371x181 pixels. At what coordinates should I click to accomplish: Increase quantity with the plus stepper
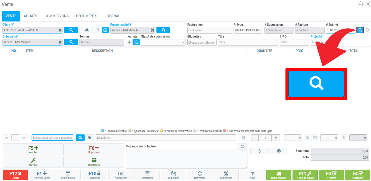tap(275, 138)
